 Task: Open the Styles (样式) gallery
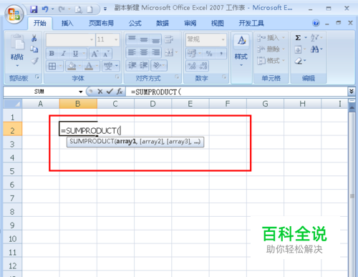[x=241, y=50]
